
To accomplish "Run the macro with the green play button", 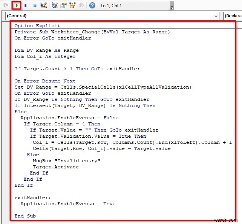I will click(x=17, y=6).
